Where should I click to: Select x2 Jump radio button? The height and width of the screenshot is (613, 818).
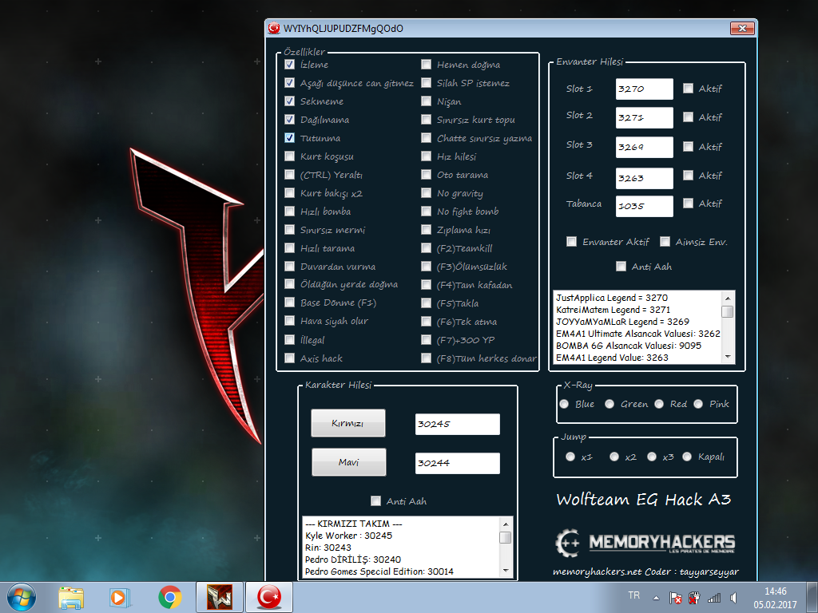614,457
